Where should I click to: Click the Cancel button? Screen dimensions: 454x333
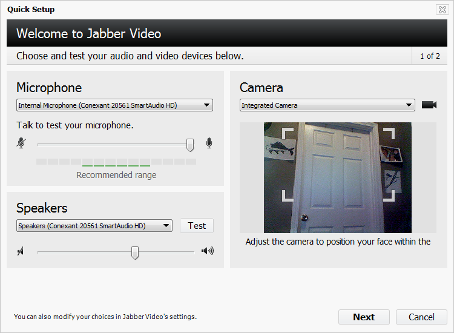[x=421, y=317]
